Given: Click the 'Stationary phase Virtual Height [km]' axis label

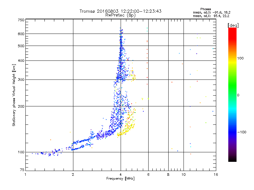Looking at the screenshot, I should click(x=14, y=95).
